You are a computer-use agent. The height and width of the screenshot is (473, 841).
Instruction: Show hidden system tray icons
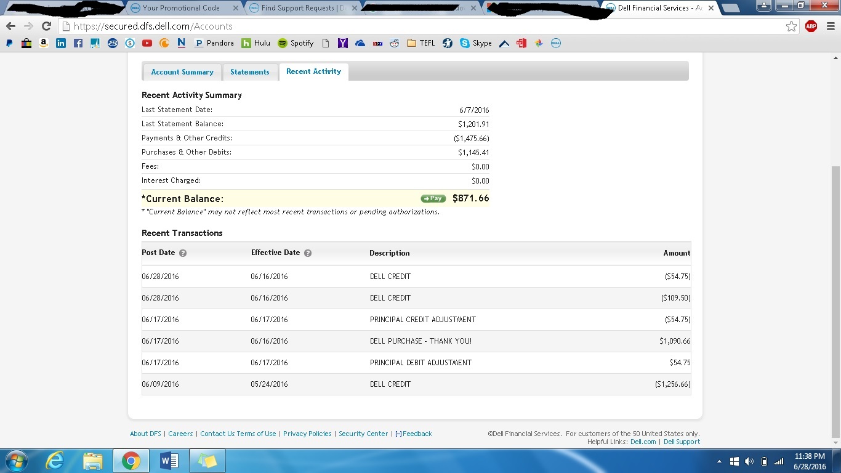pyautogui.click(x=719, y=461)
